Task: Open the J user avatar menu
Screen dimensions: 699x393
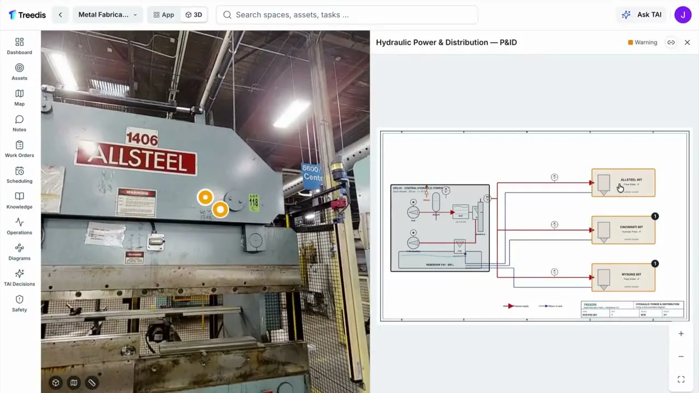Action: tap(683, 15)
